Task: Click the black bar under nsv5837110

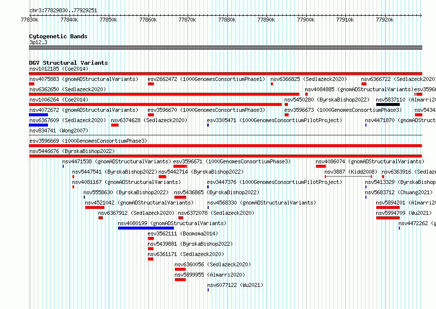Action: pos(388,104)
